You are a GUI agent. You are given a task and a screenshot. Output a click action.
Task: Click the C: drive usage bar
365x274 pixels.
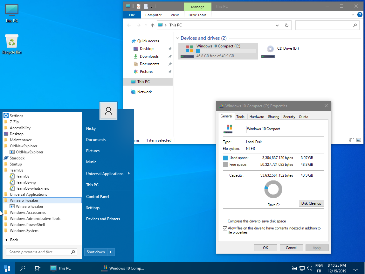tap(226, 51)
